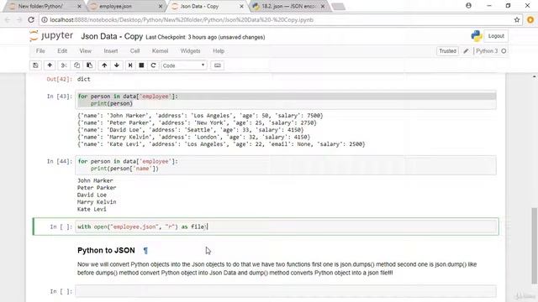The height and width of the screenshot is (302, 538).
Task: Click the orange extension icon beside the address bar
Action: pyautogui.click(x=530, y=20)
